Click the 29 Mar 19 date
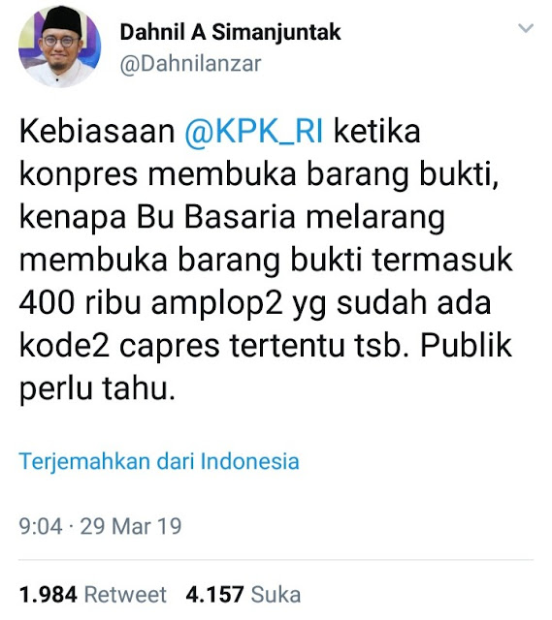This screenshot has width=552, height=620. (x=131, y=526)
